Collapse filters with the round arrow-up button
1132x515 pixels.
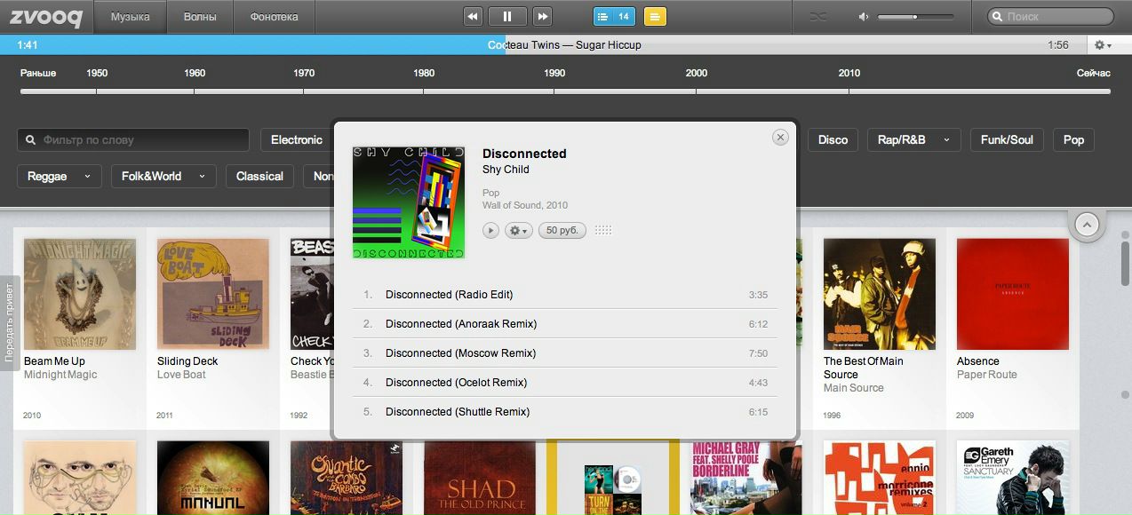point(1087,225)
